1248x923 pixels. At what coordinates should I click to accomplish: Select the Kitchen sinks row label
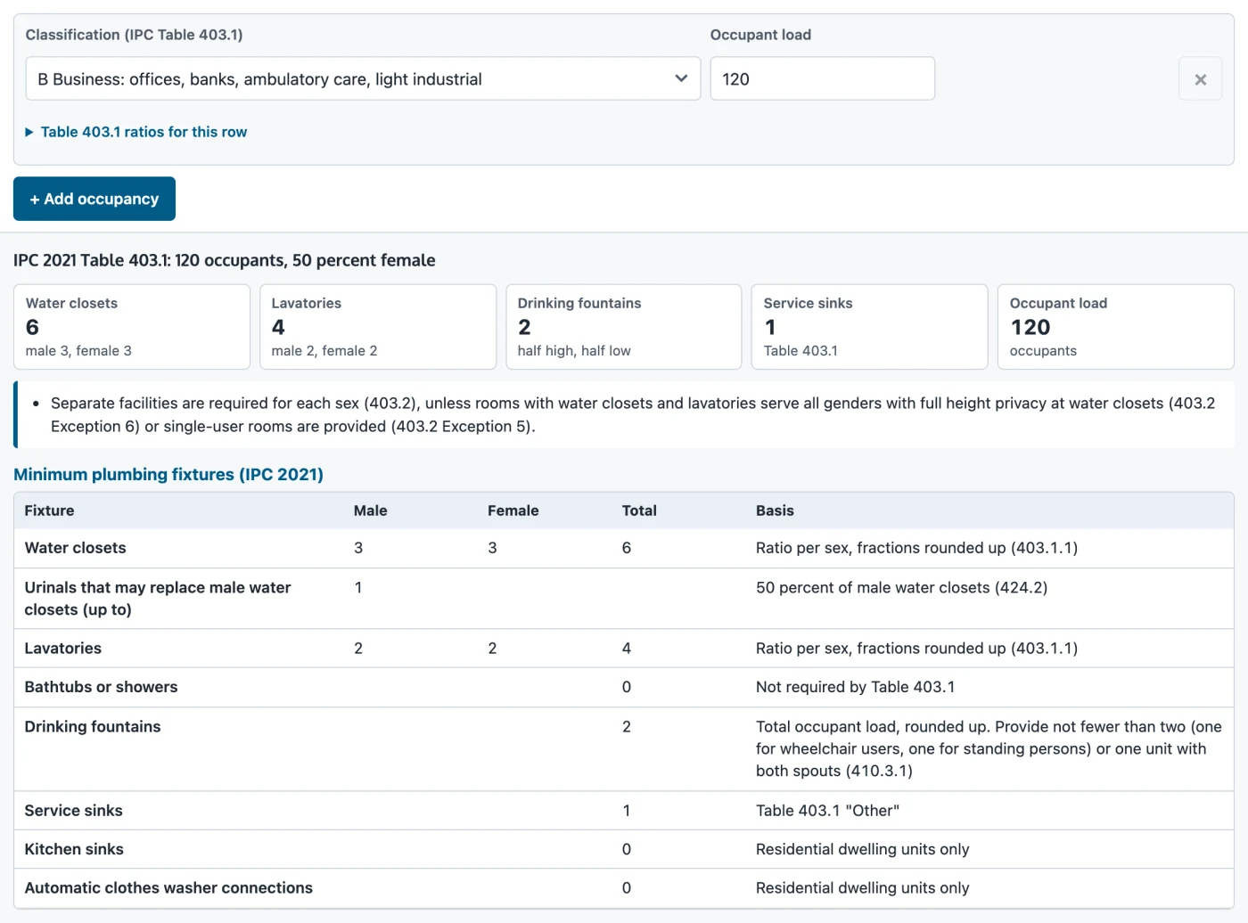74,849
